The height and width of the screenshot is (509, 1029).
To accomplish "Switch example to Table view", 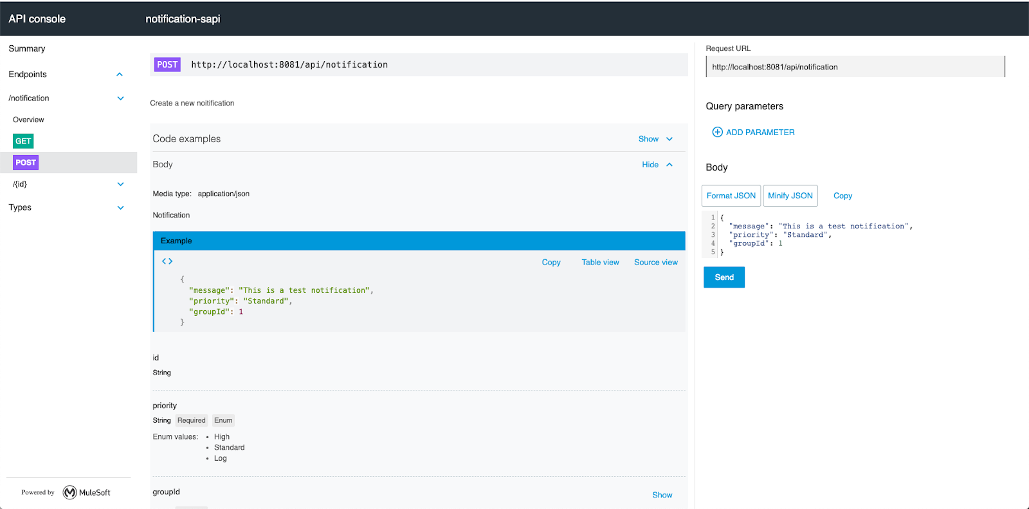I will [x=600, y=263].
